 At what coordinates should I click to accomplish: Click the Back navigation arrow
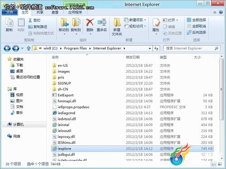pyautogui.click(x=7, y=48)
